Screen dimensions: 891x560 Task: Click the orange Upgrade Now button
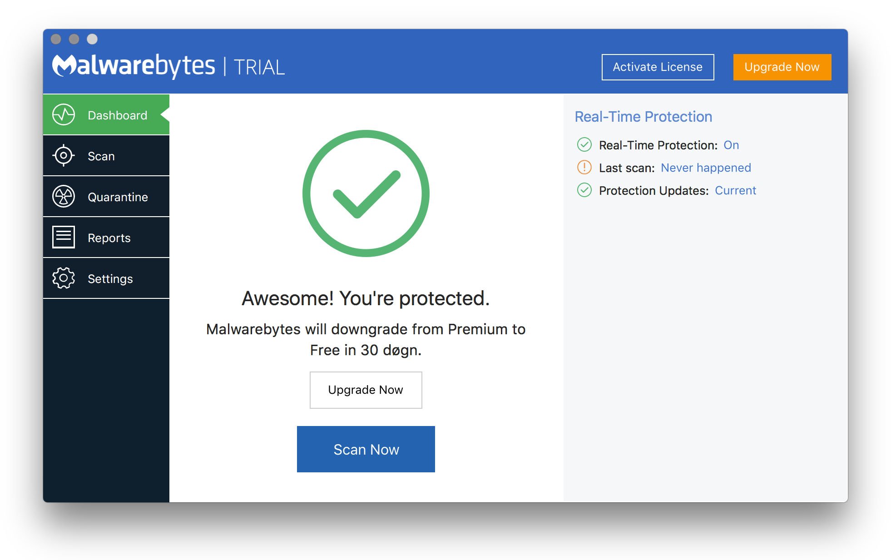(x=782, y=67)
